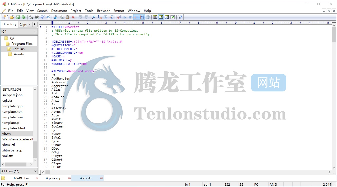The image size is (337, 187).
Task: Switch to the Cliptext panel tab
Action: click(23, 24)
